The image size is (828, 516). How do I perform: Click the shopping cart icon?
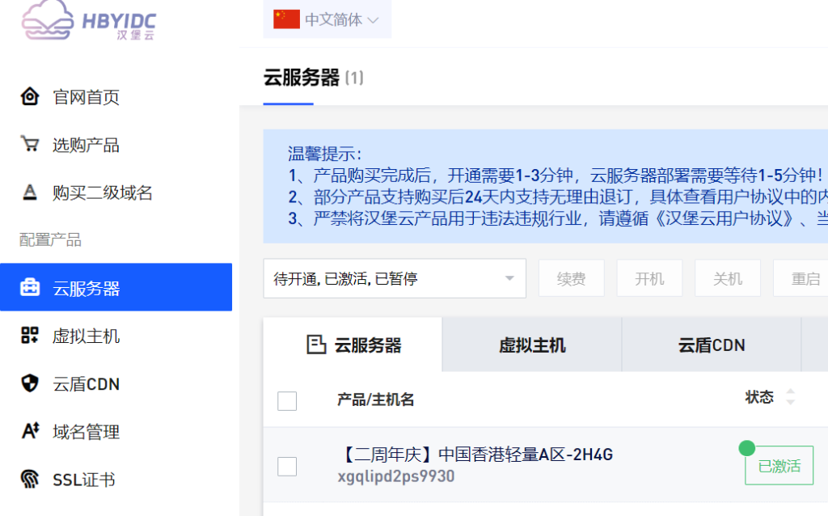pyautogui.click(x=30, y=145)
